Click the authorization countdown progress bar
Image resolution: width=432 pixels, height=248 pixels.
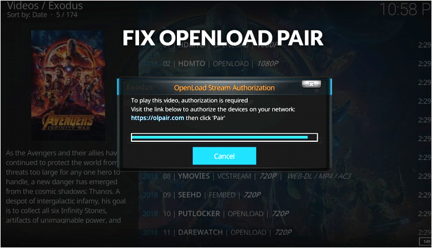click(224, 137)
